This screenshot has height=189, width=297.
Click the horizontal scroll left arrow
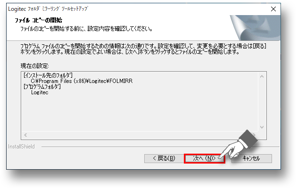point(25,135)
